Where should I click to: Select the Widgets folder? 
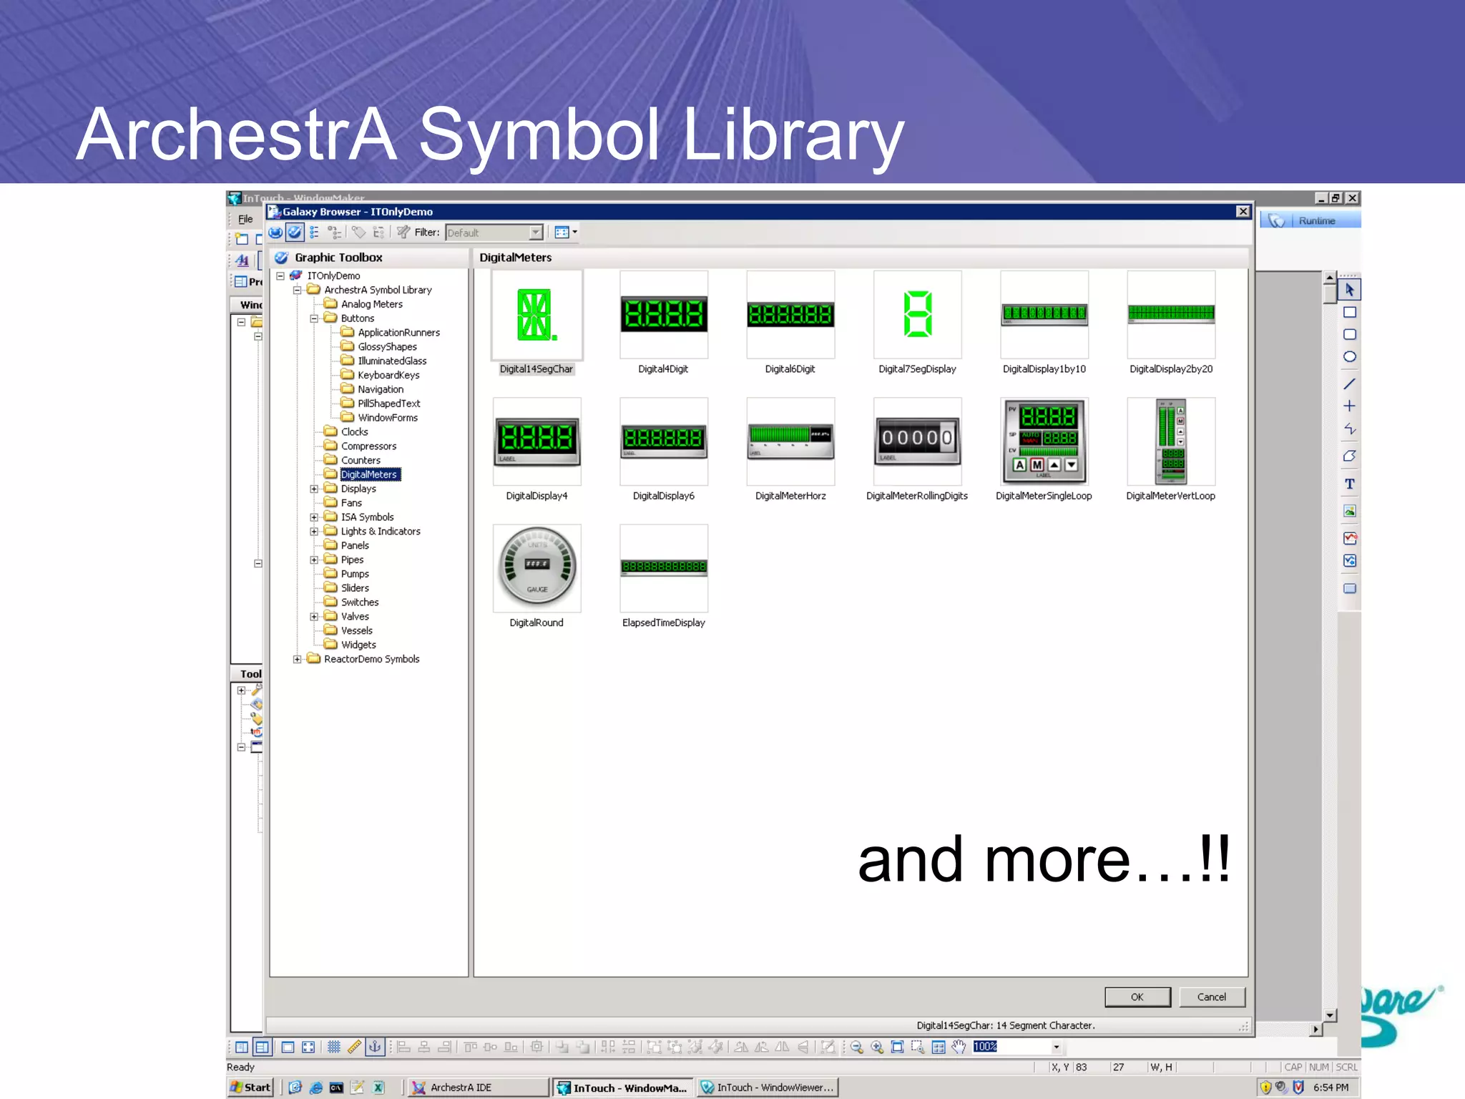click(x=358, y=645)
